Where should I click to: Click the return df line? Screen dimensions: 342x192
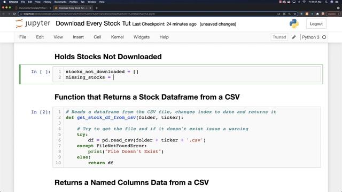pos(100,163)
